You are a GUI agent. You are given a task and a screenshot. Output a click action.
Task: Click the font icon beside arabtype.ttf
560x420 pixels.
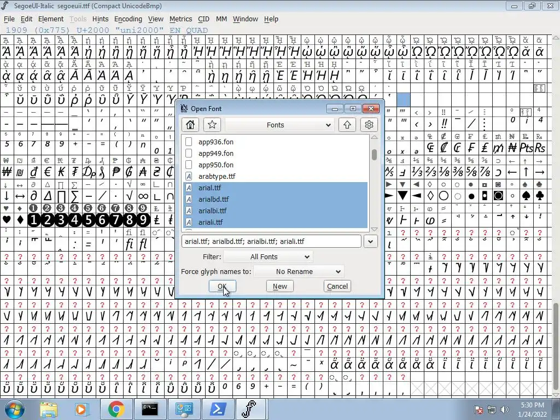pos(189,176)
